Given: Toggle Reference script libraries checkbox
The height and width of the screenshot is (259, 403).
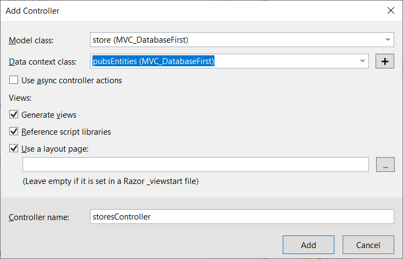Looking at the screenshot, I should click(14, 131).
